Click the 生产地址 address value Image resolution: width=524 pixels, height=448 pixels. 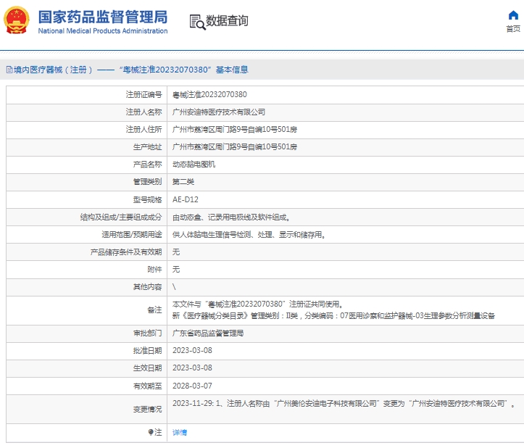click(x=235, y=146)
